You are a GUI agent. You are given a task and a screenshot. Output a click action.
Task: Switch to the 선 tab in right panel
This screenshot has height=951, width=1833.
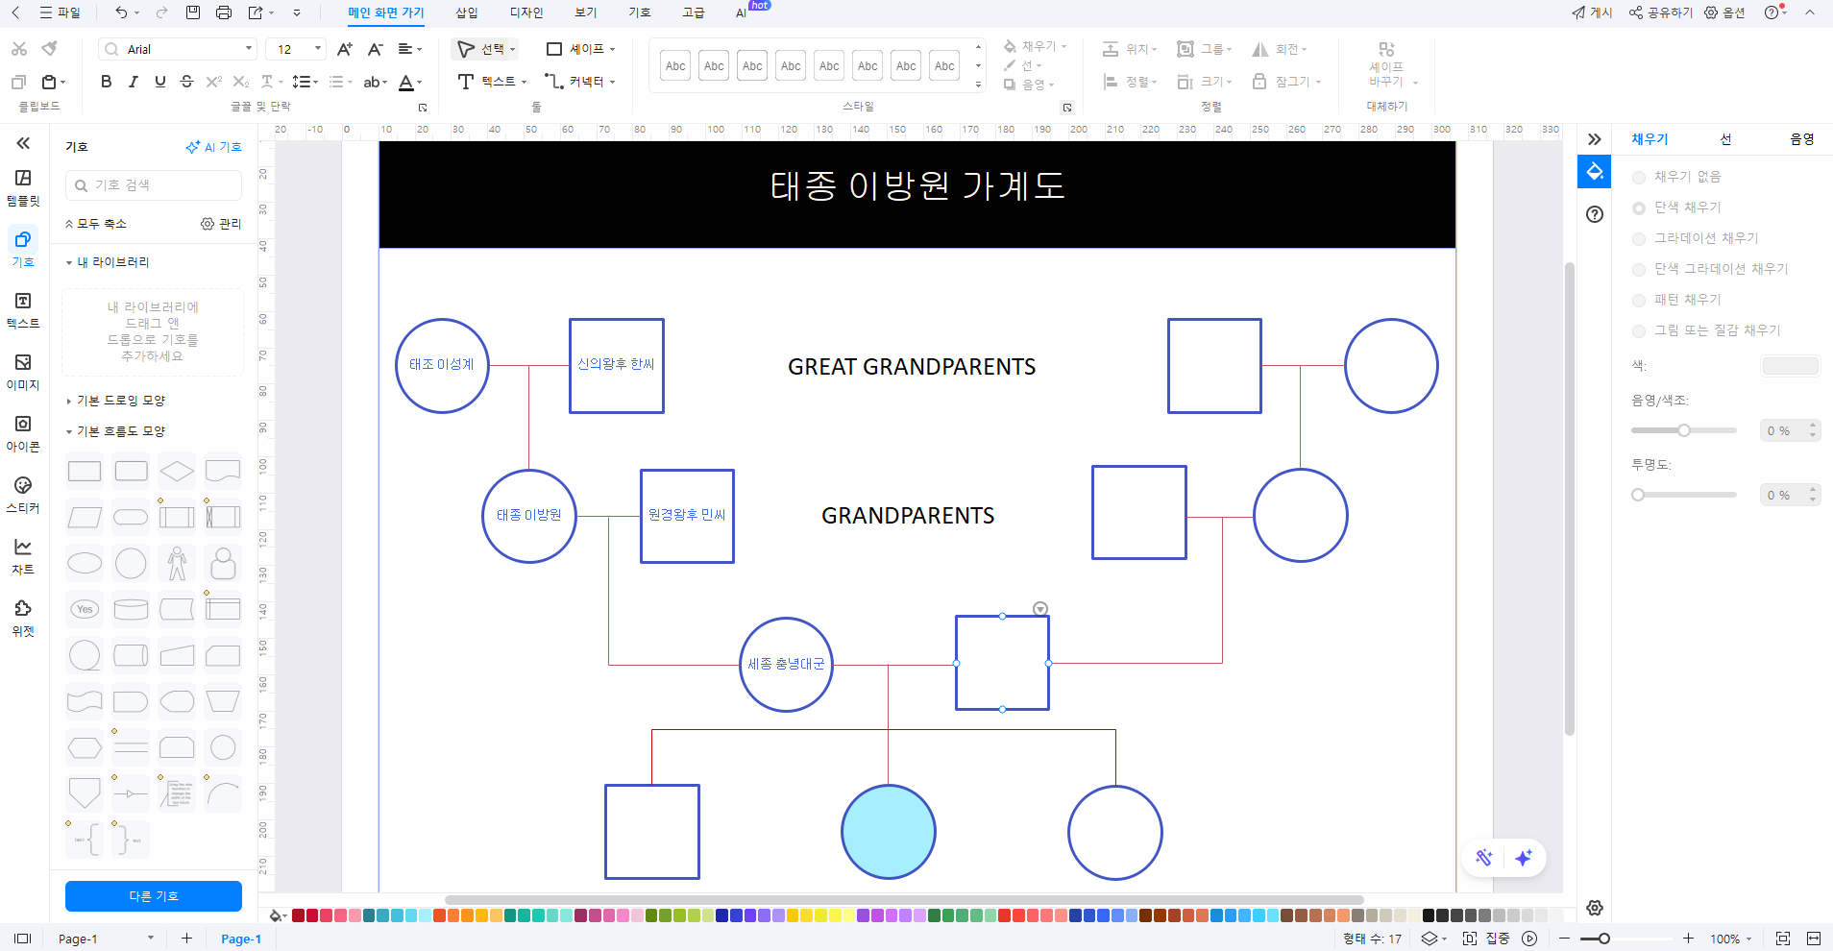pyautogui.click(x=1725, y=139)
